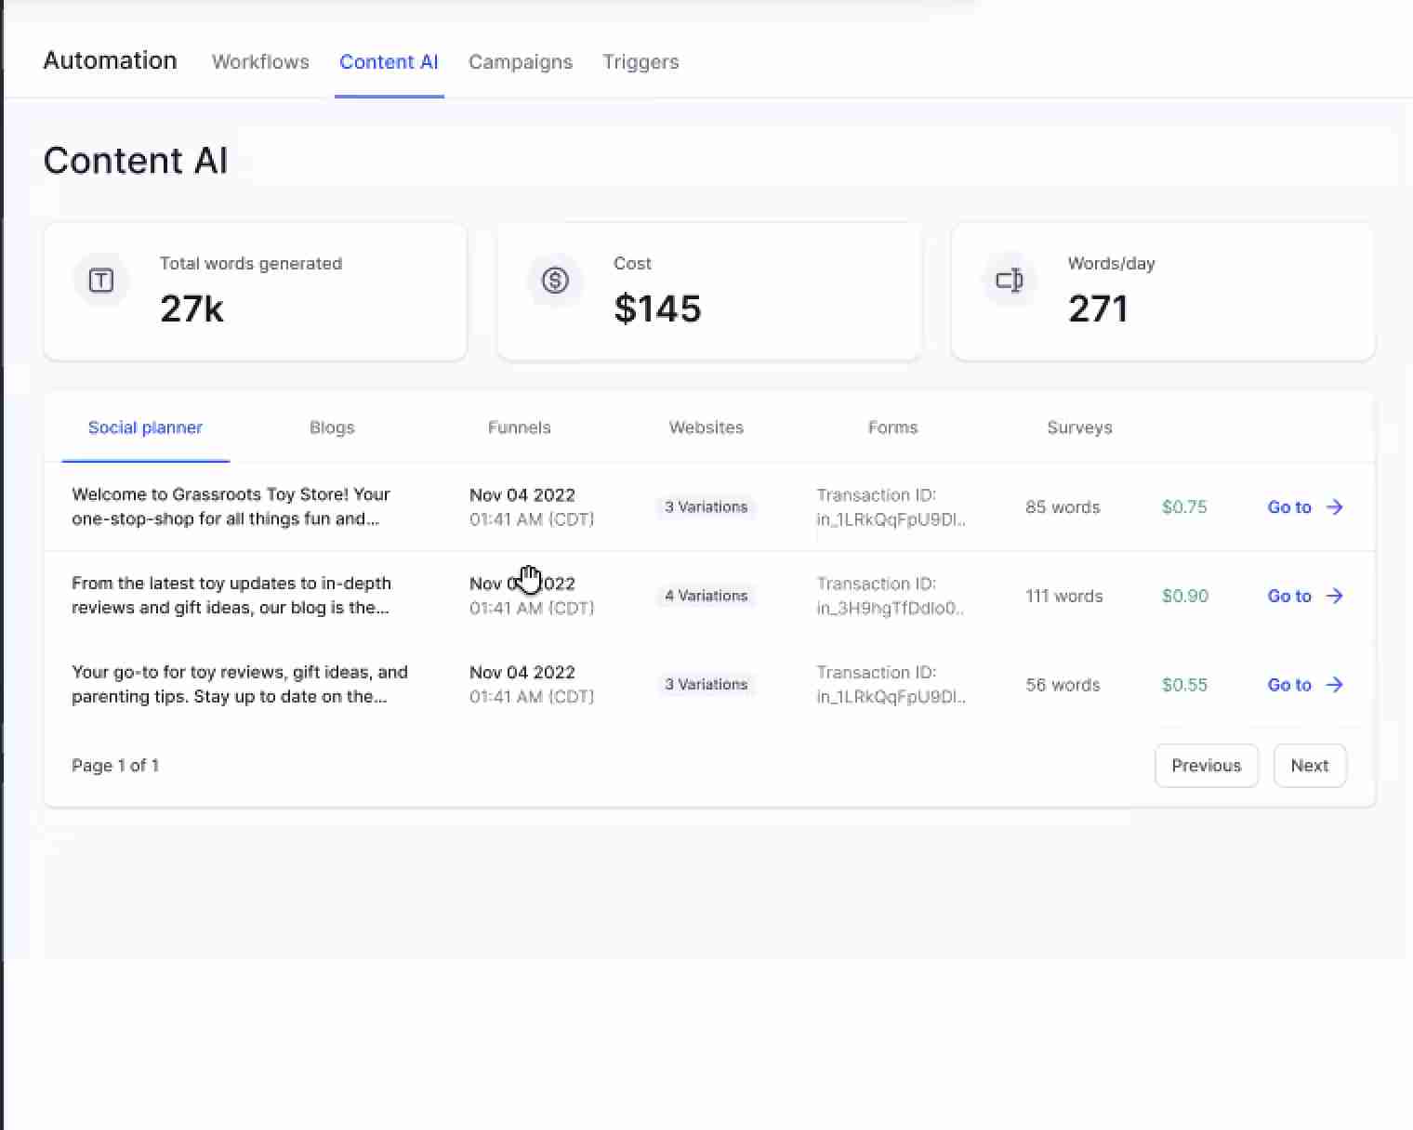
Task: Click the Nov 04 2022 date in Welcome row
Action: (522, 494)
